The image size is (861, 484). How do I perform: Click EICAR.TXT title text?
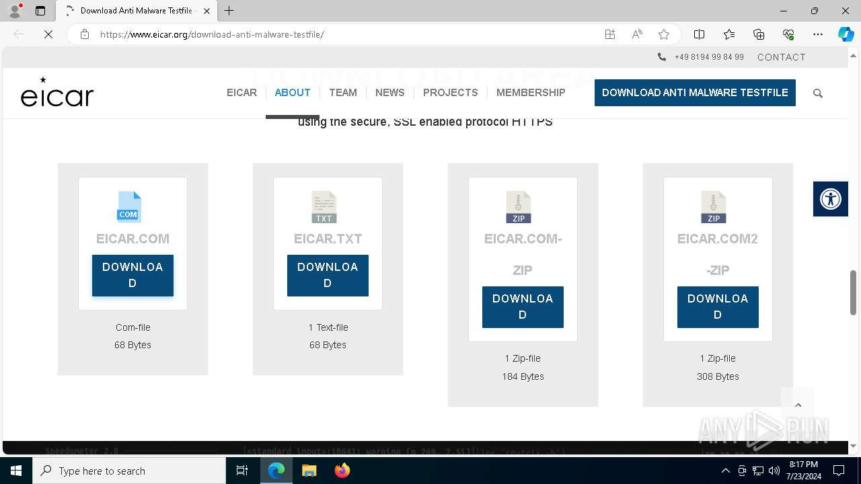(x=328, y=239)
